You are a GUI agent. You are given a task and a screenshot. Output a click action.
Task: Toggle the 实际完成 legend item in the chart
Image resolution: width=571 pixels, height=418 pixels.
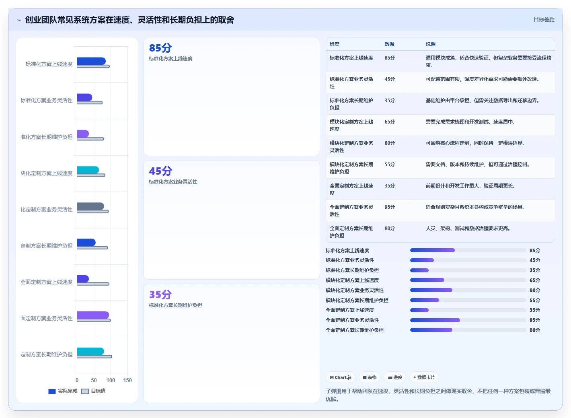click(x=63, y=391)
